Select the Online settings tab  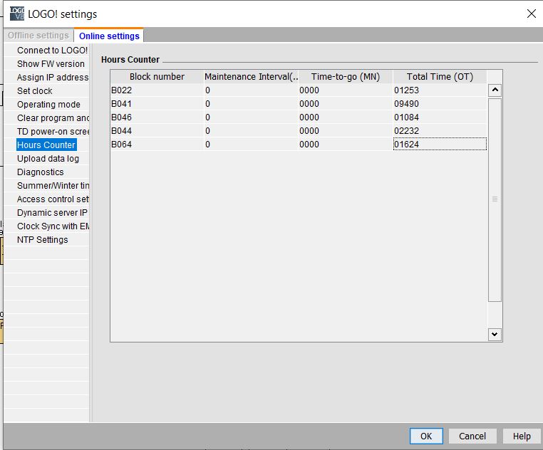[x=109, y=36]
